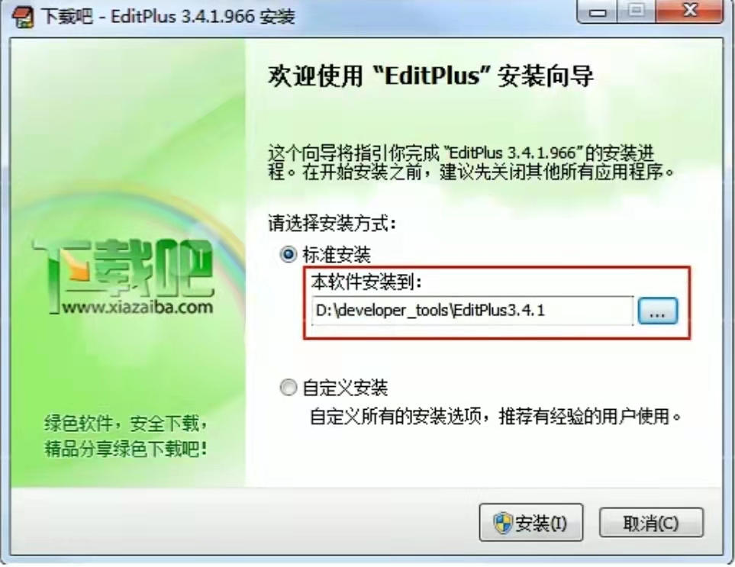Click the www.xiazaiba.com website text
Viewport: 735px width, 567px height.
(138, 308)
